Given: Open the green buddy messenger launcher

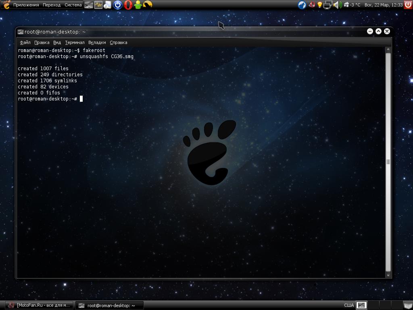Looking at the screenshot, I should click(x=138, y=5).
